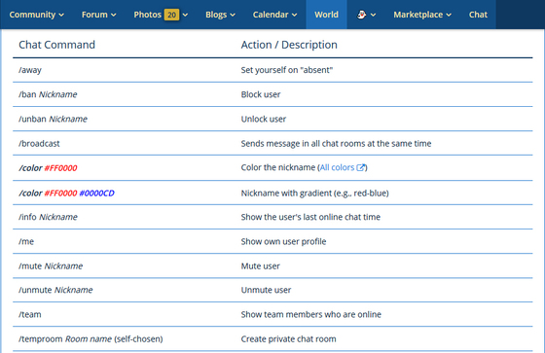
Task: Expand chevron next to mascot icon
Action: [x=373, y=15]
